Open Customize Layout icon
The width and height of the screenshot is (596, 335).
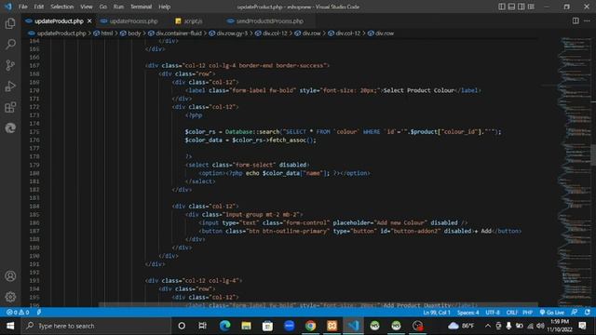pos(531,7)
